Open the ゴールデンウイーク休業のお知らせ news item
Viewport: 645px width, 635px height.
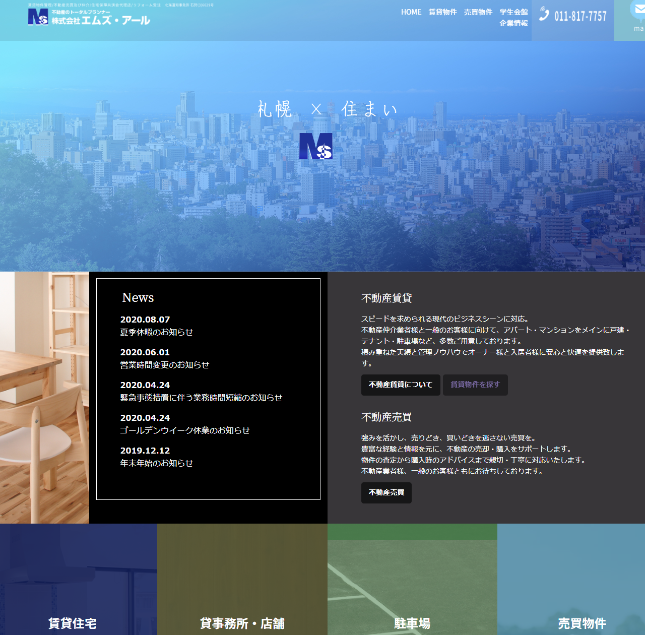(184, 430)
